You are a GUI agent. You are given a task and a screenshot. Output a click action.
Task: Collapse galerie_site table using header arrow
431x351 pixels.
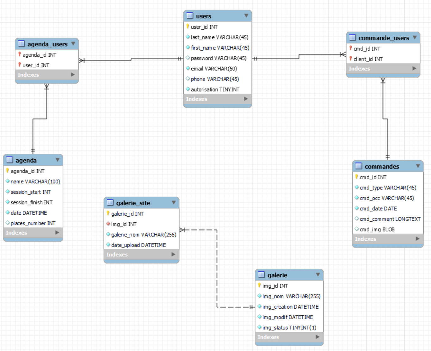pyautogui.click(x=174, y=202)
